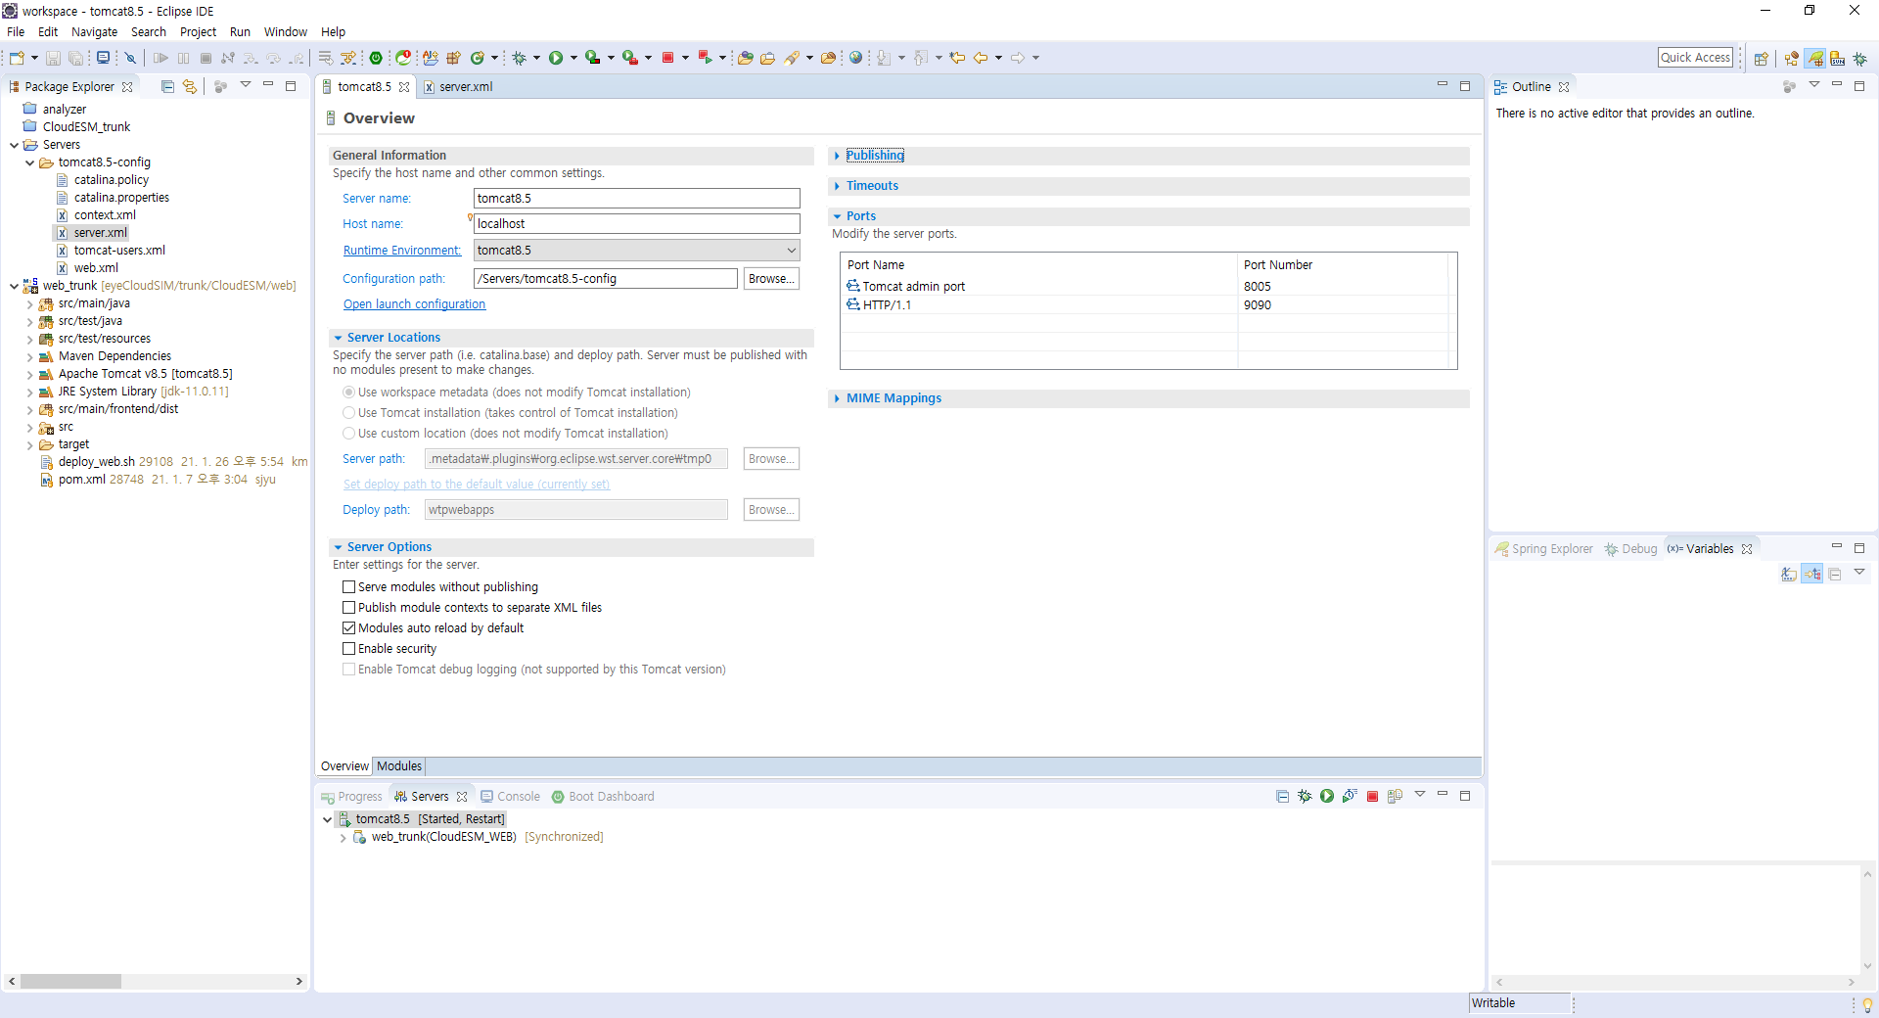Click the Last Edit Location toolbar icon
The height and width of the screenshot is (1018, 1879).
[957, 59]
